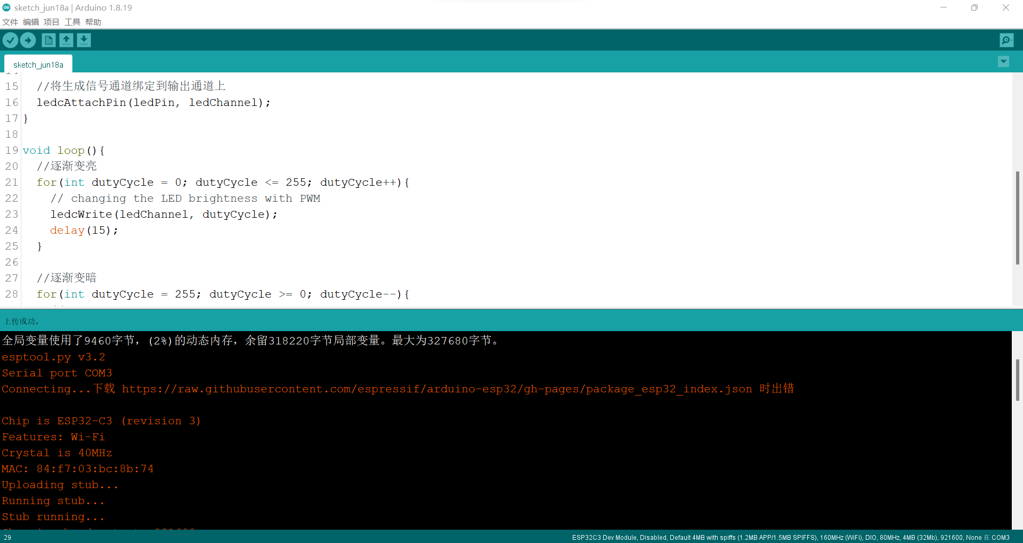Click the '//逐渐变亮' comment line
Viewport: 1023px width, 543px height.
pos(67,166)
